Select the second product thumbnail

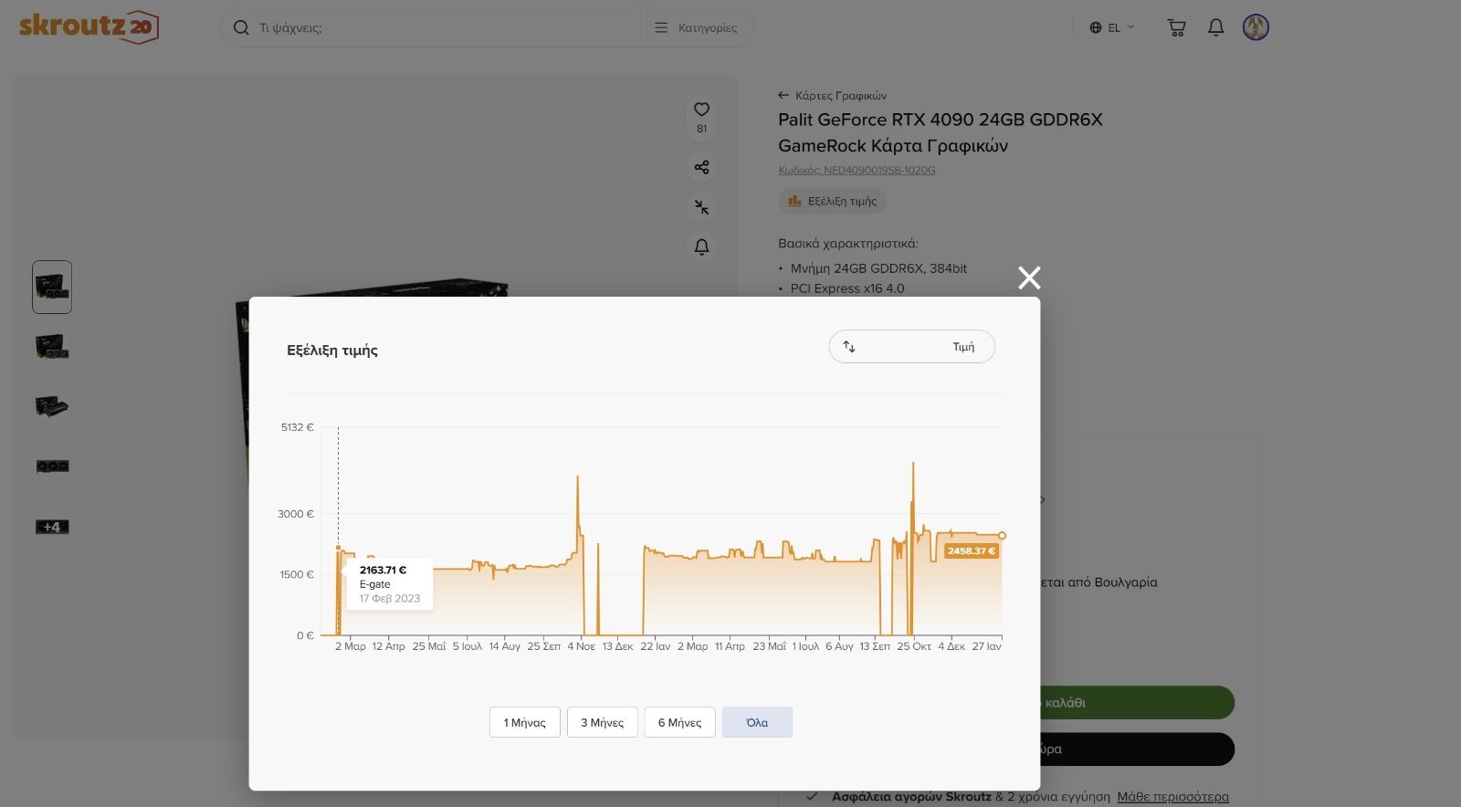tap(52, 347)
